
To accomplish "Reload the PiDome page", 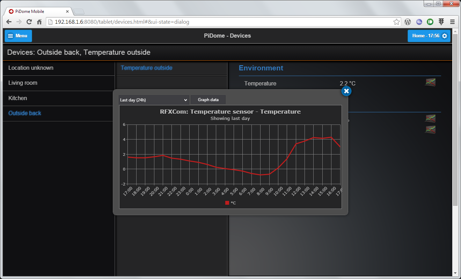I will click(29, 22).
